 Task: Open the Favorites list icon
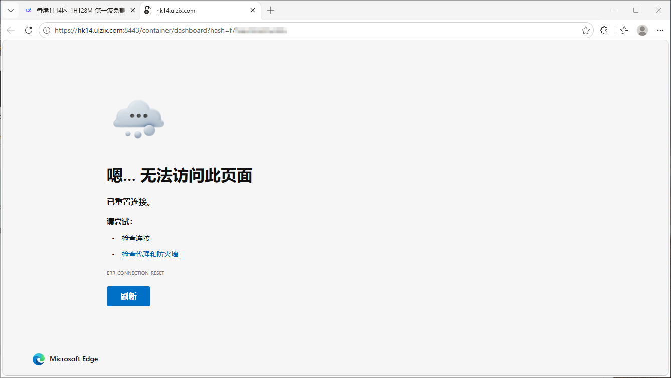click(624, 30)
